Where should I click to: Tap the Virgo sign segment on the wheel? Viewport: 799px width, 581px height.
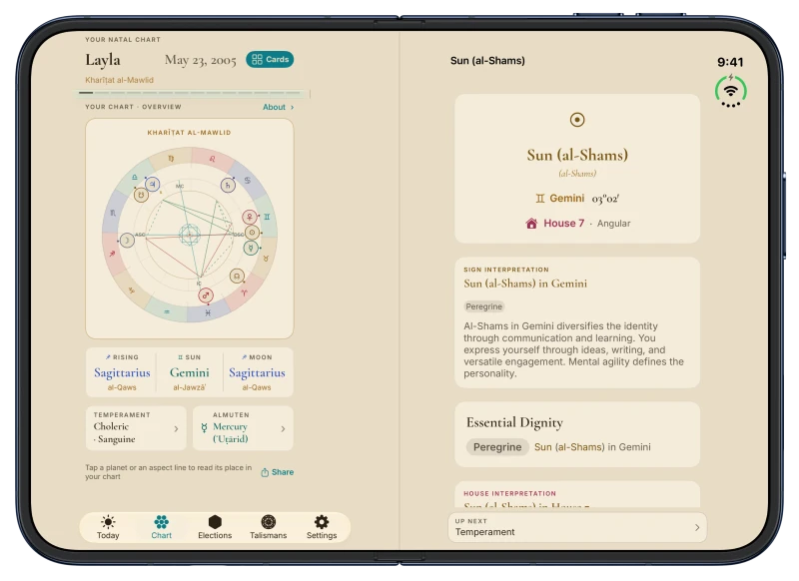coord(171,159)
